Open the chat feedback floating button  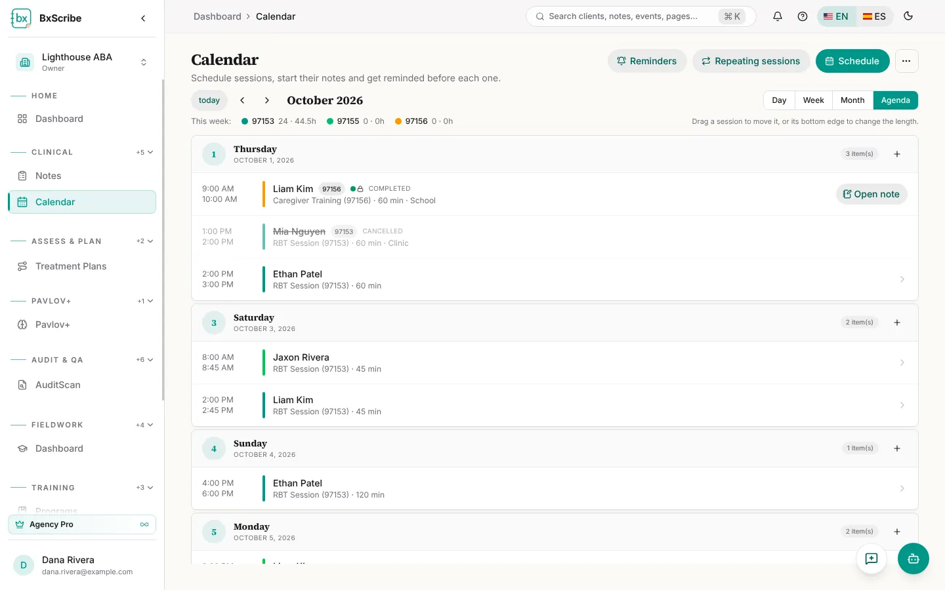point(871,559)
